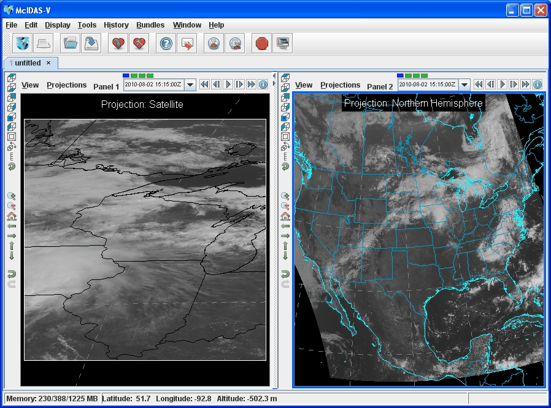The image size is (551, 408).
Task: Click the blue question mark help icon
Action: tap(166, 43)
